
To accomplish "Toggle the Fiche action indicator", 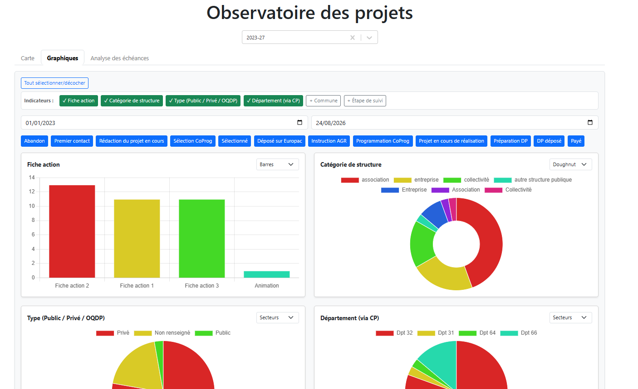I will point(79,101).
